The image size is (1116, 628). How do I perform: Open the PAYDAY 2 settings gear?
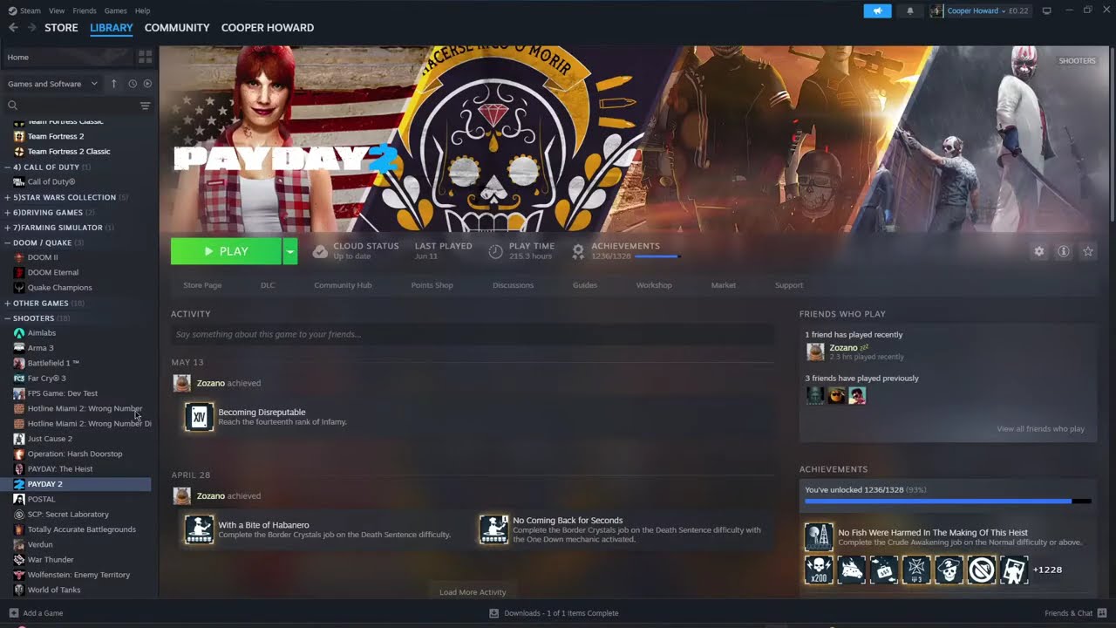click(x=1038, y=251)
